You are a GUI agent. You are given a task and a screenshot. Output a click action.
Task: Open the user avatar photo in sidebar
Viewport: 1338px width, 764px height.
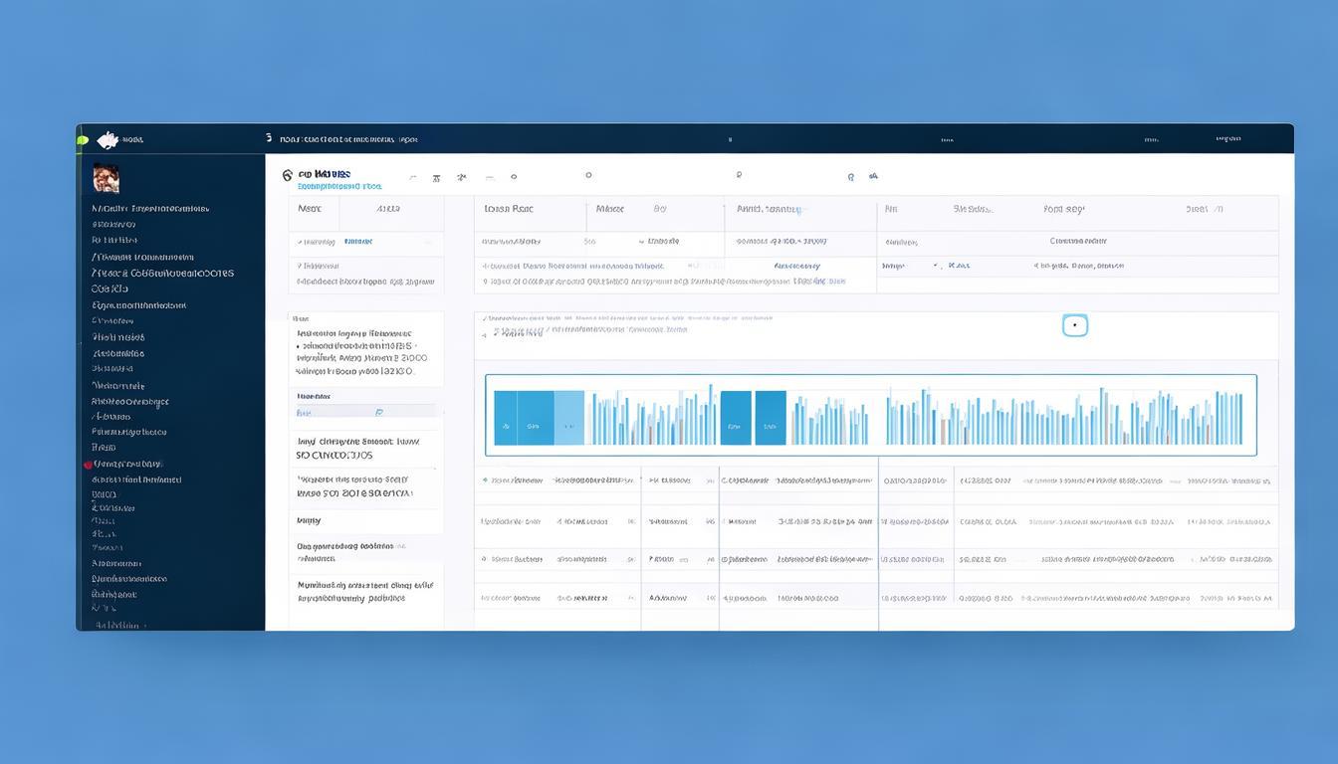click(106, 179)
